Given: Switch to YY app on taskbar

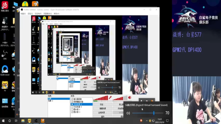Looking at the screenshot, I should 30,121.
